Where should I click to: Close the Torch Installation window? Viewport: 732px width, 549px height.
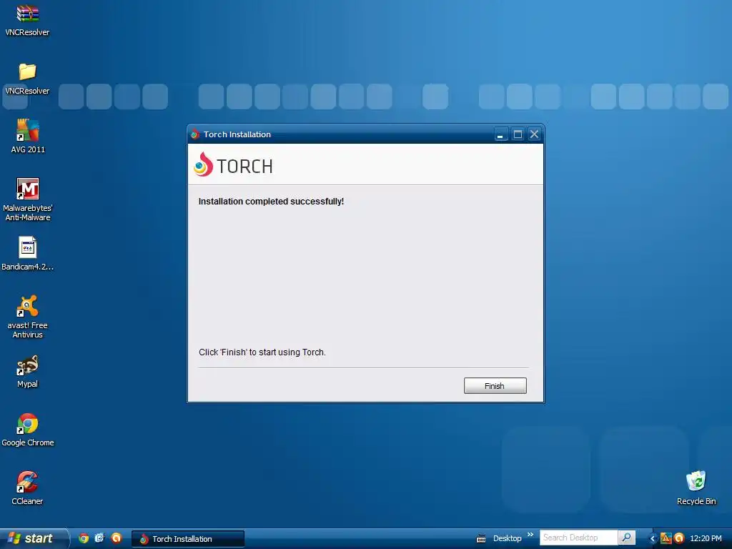click(535, 134)
